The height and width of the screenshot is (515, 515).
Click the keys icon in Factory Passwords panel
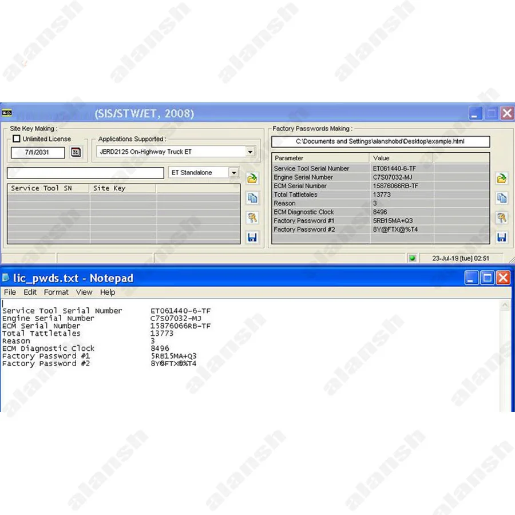coord(501,218)
